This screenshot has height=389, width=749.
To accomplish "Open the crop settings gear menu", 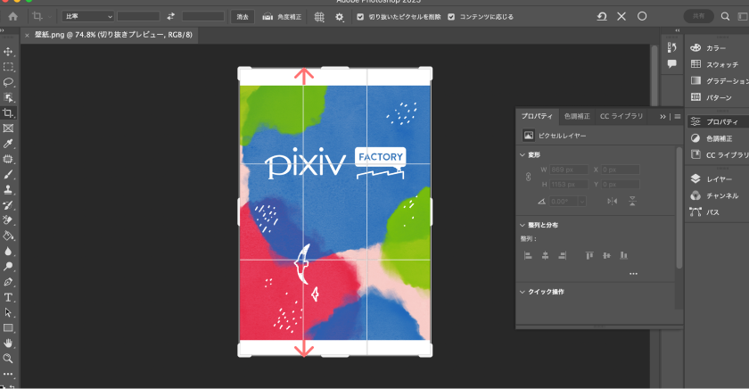I will 339,17.
